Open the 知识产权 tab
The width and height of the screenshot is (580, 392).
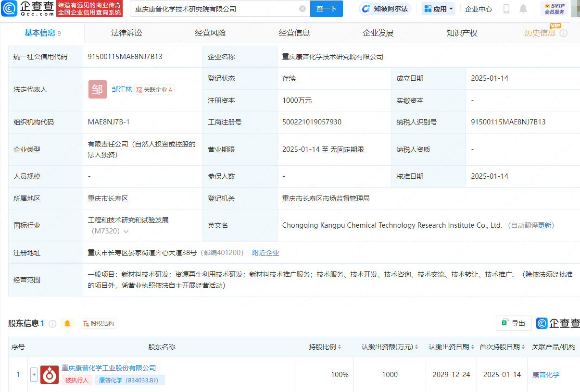(462, 33)
